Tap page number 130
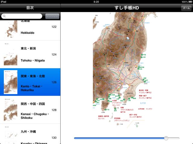 [54, 138]
